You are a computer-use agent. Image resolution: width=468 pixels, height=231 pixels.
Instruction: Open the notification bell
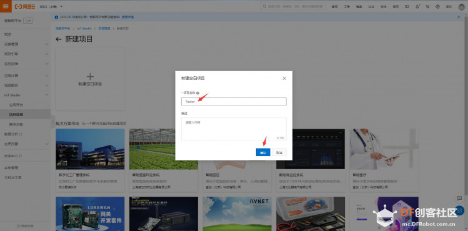point(417,6)
